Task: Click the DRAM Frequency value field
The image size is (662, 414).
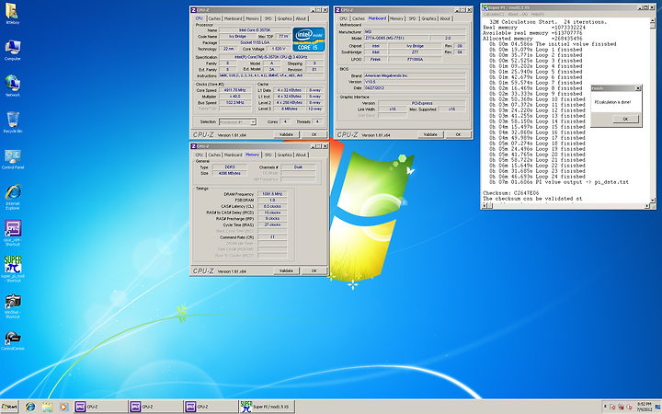Action: pos(272,194)
